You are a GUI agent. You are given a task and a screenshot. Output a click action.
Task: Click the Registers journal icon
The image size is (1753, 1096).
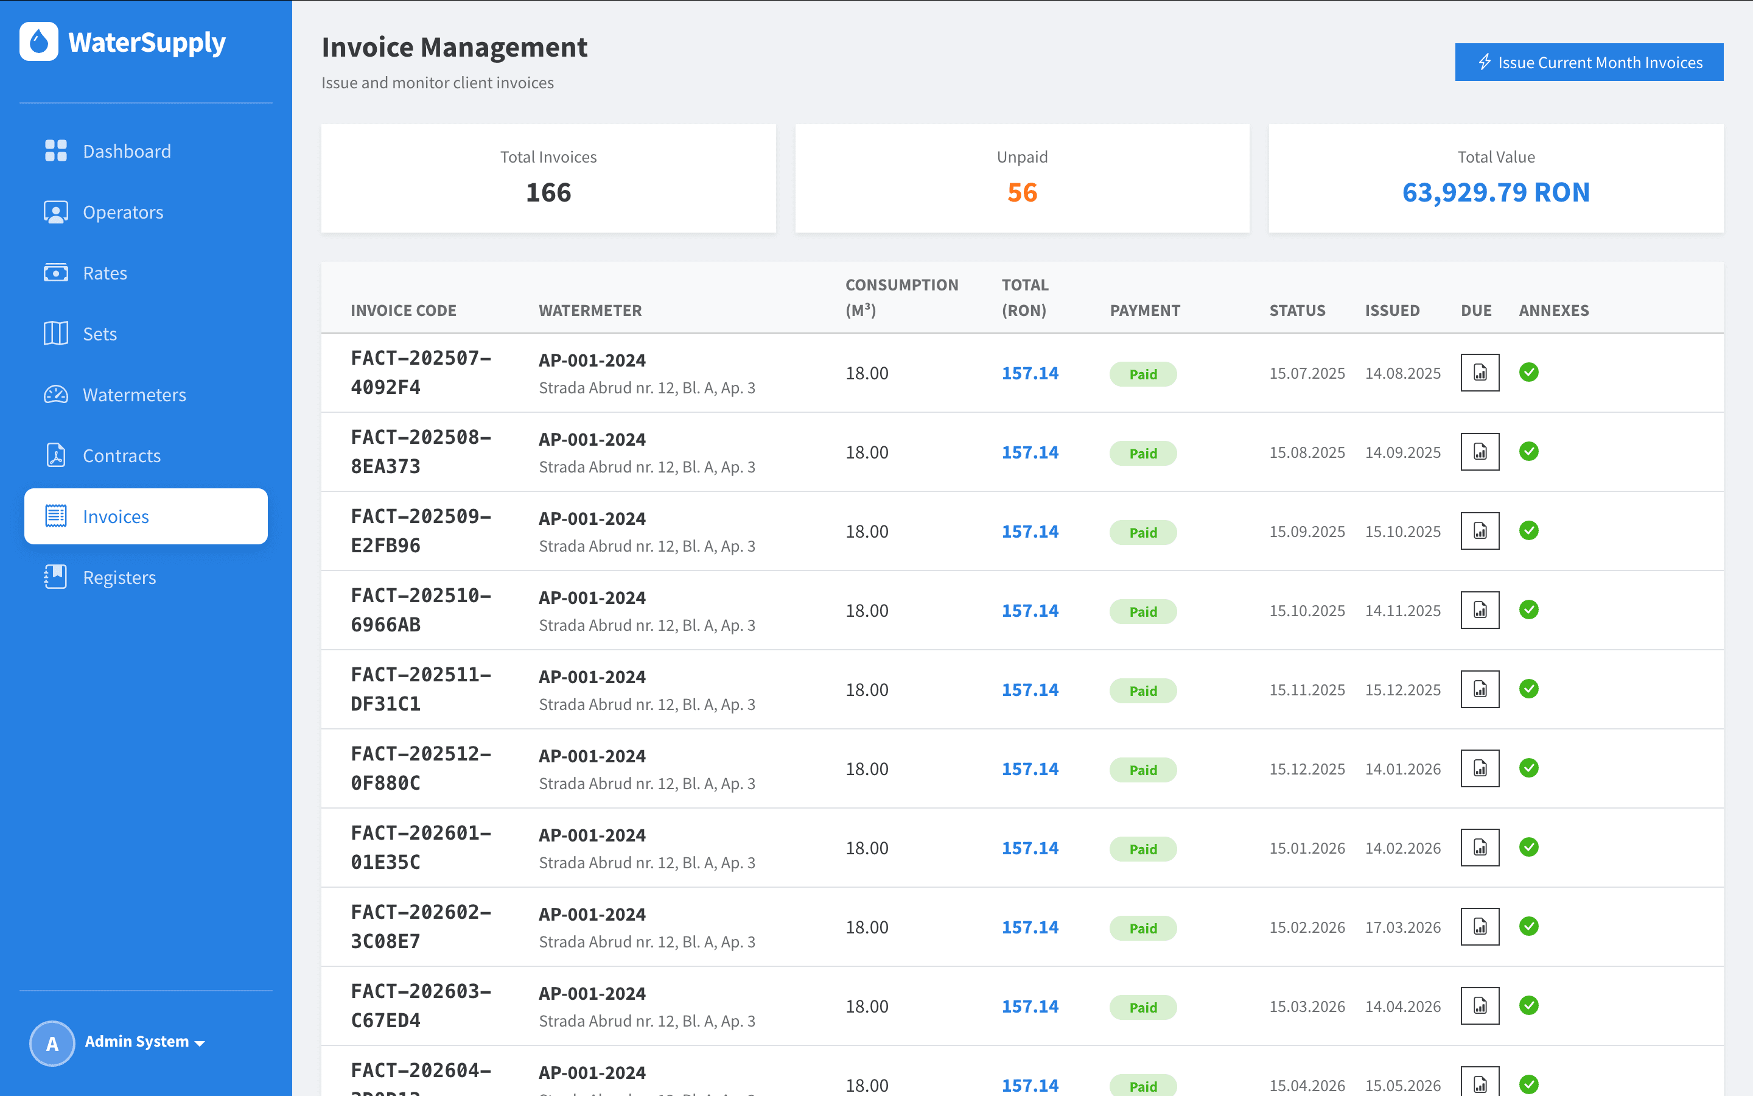[x=56, y=577]
